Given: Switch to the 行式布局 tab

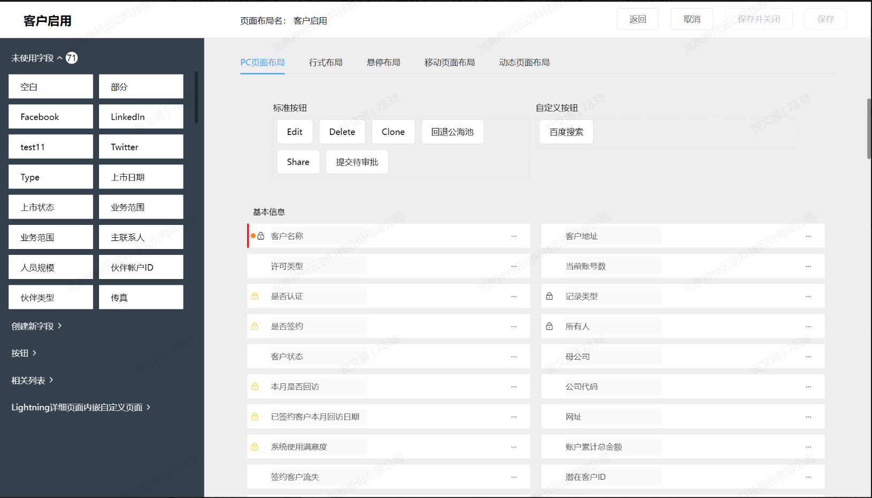Looking at the screenshot, I should pos(325,63).
